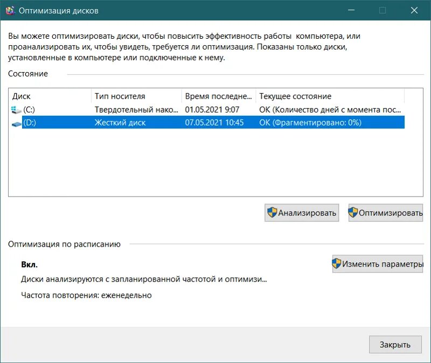The height and width of the screenshot is (363, 431).
Task: Open schedule settings via Изменить параметры
Action: 378,264
